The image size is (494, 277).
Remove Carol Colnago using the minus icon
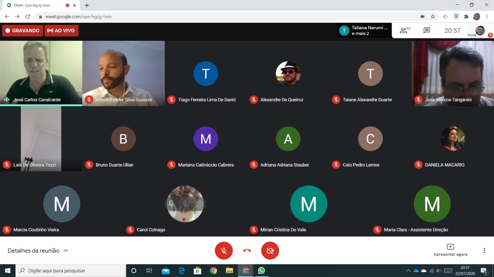(200, 204)
